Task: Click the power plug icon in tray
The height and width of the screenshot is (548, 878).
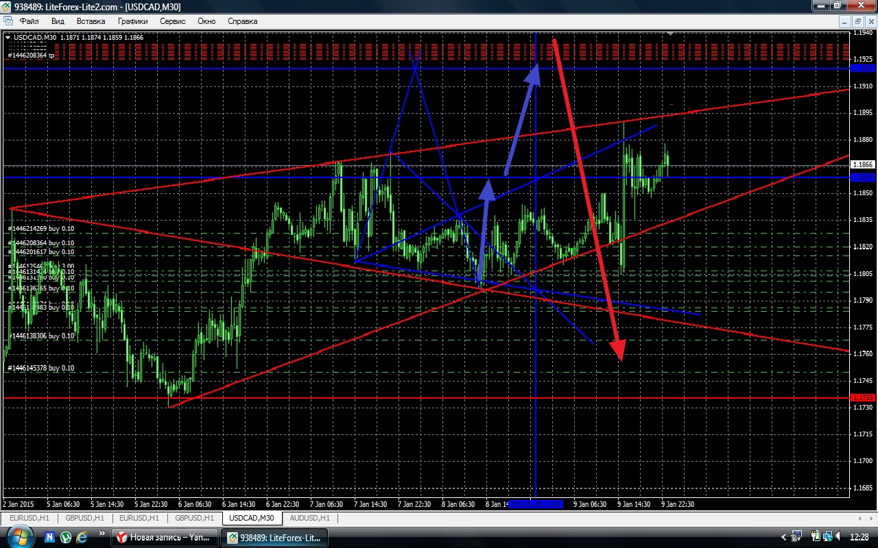Action: [x=816, y=536]
